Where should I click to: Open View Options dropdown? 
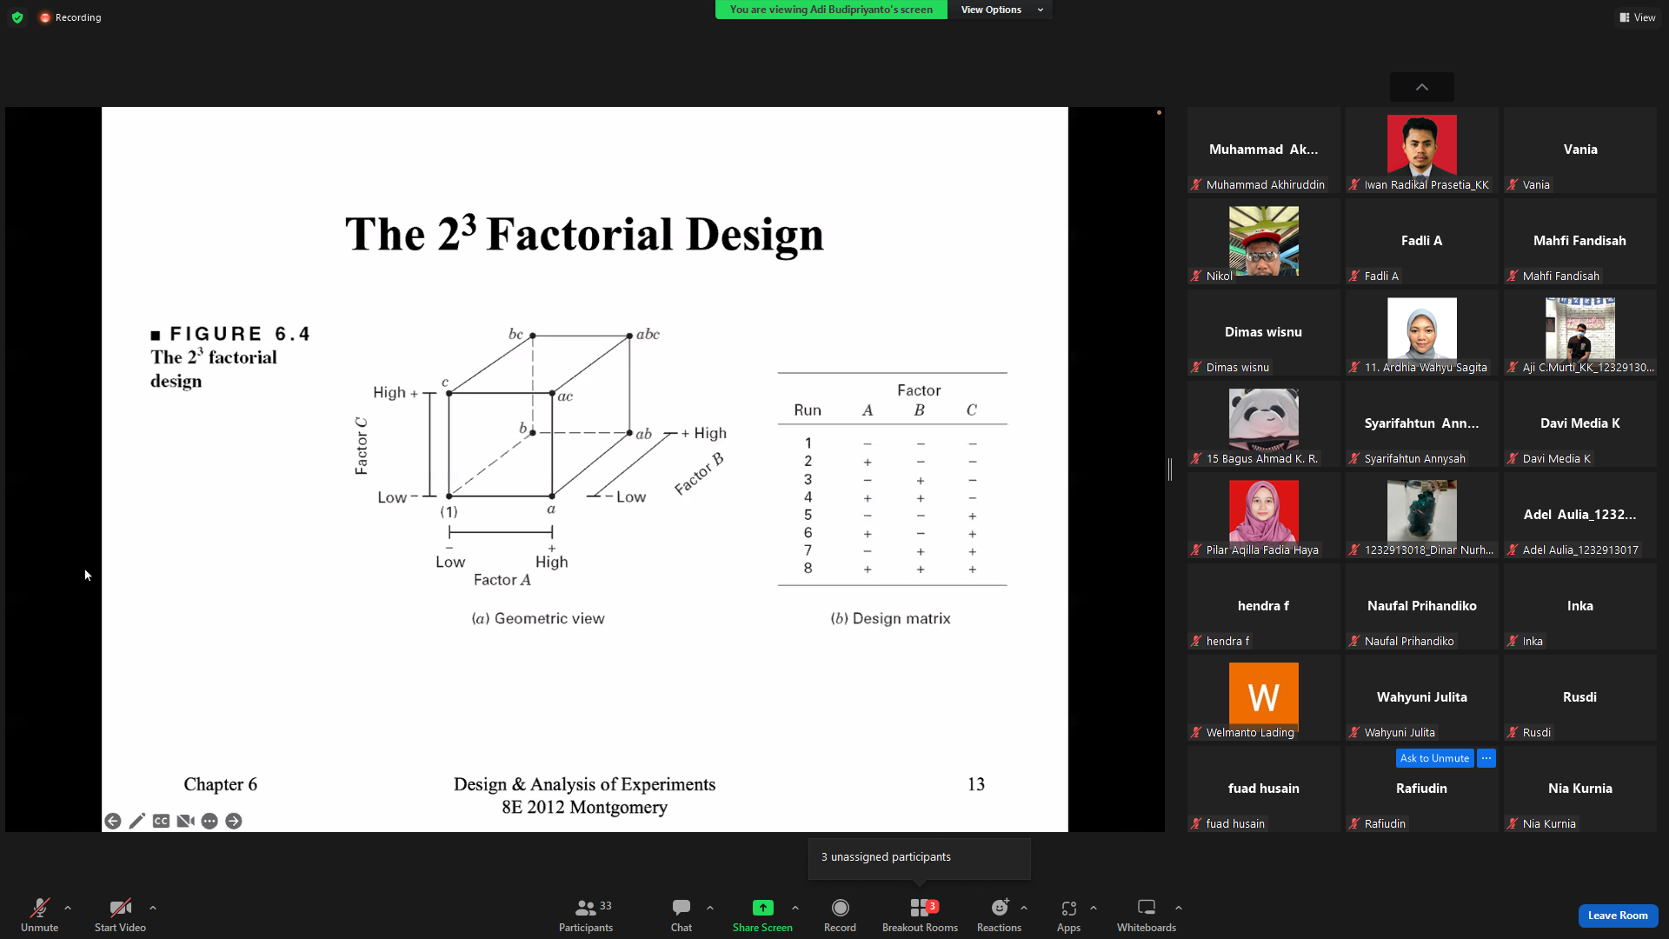(x=1001, y=10)
